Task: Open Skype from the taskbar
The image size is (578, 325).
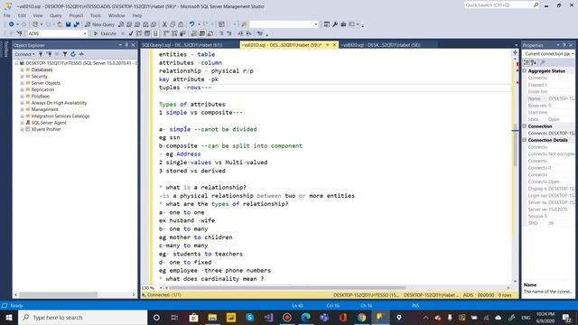Action: click(249, 317)
